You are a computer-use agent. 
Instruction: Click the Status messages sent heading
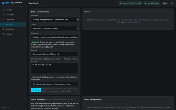pyautogui.click(x=93, y=99)
